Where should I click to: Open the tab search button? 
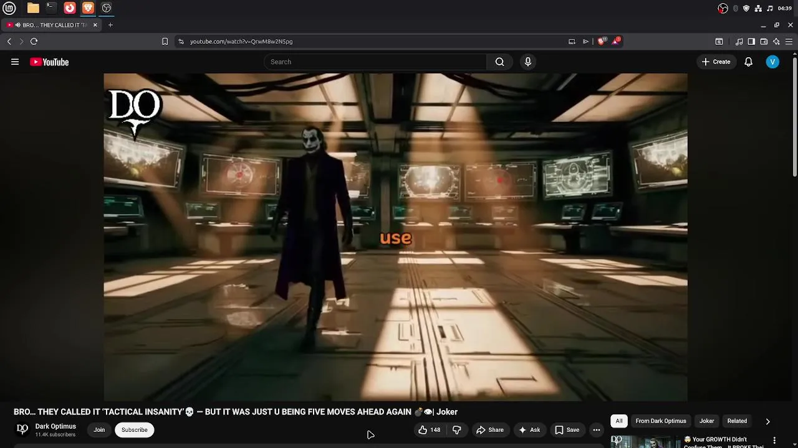pyautogui.click(x=719, y=42)
